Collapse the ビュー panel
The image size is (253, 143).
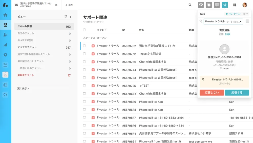click(70, 17)
